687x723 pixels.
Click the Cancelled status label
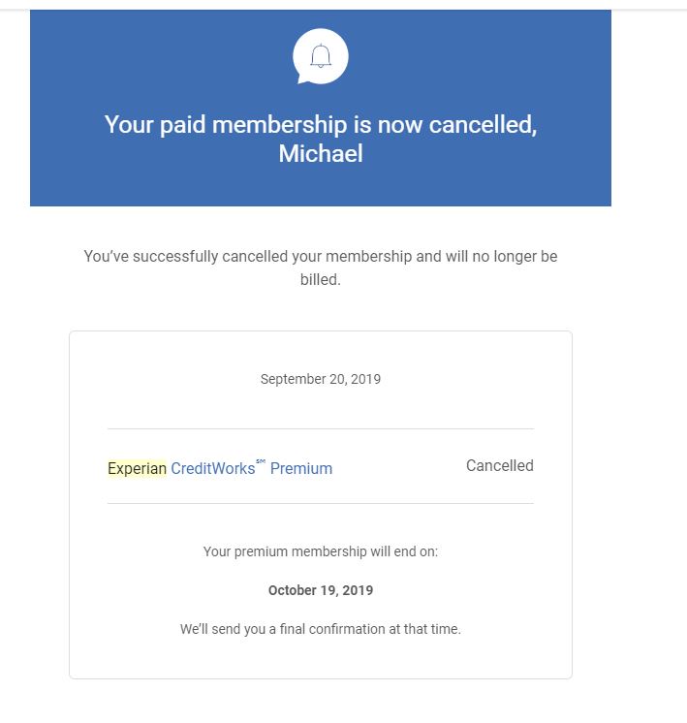500,466
